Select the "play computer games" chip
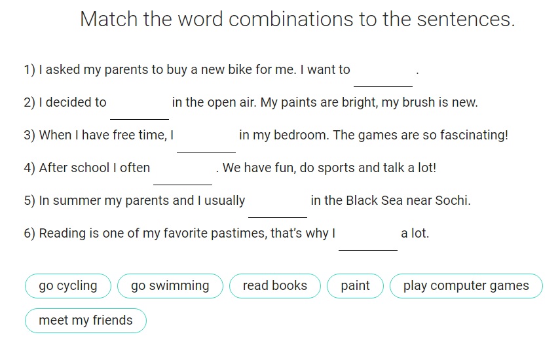Viewport: 560px width, 341px height. click(466, 286)
